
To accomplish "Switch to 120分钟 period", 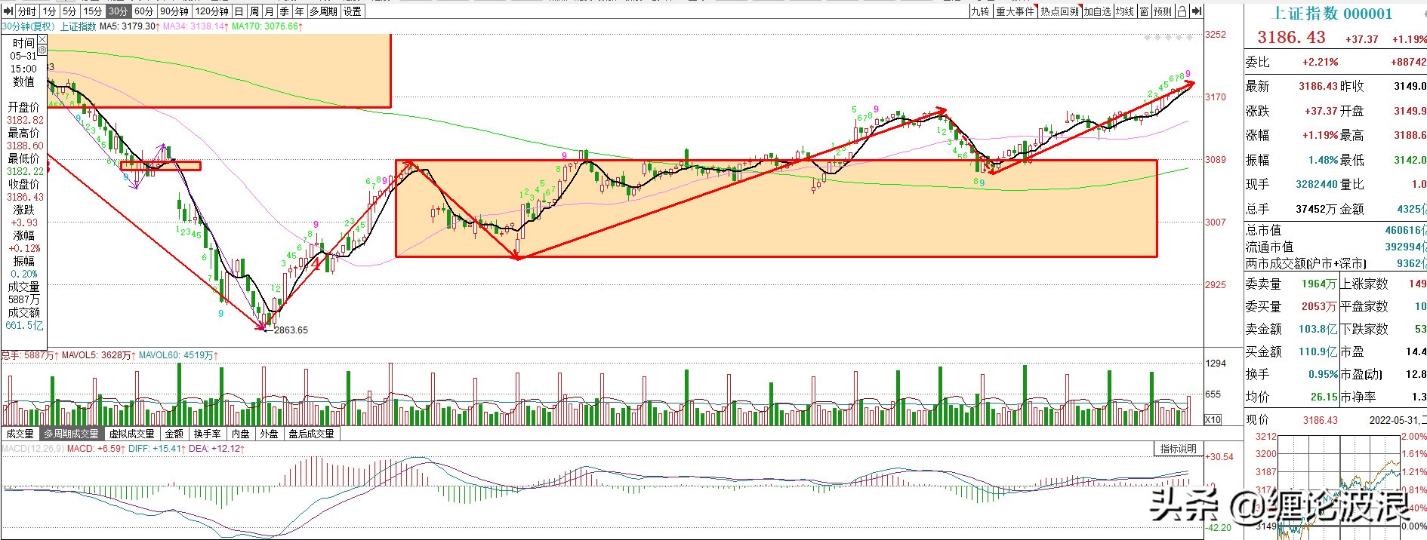I will point(211,11).
